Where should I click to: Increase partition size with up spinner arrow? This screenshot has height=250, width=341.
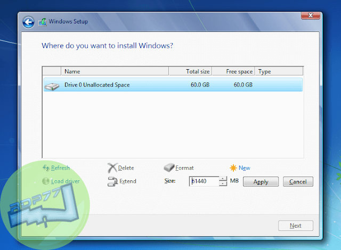[223, 179]
